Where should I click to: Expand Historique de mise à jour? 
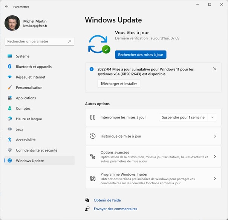[x=215, y=136]
